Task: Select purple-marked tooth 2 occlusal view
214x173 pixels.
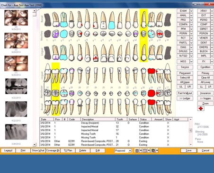Action: coord(55,33)
